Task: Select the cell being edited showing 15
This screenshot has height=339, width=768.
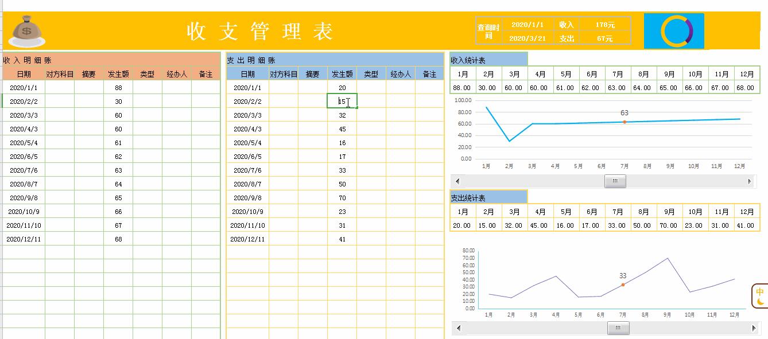Action: [343, 100]
